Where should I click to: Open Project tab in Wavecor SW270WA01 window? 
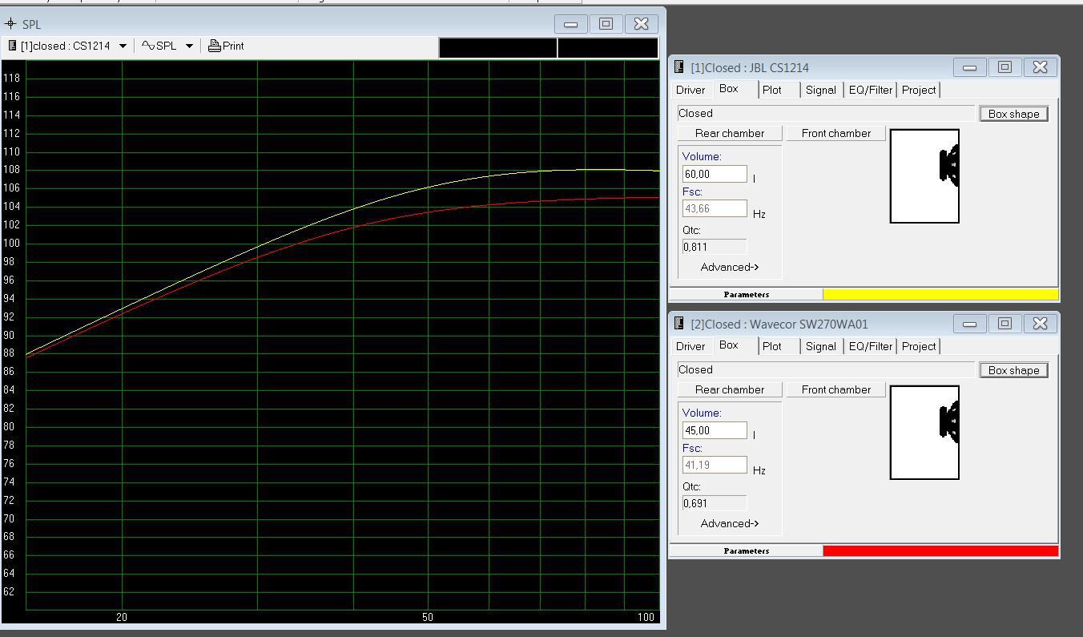click(x=919, y=346)
